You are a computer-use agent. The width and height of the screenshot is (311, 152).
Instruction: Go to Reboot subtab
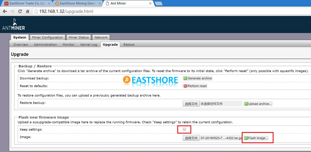[129, 45]
